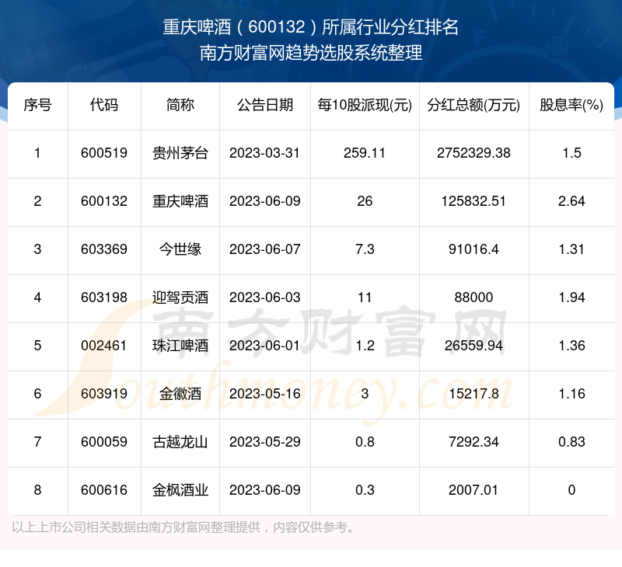622x567 pixels.
Task: Click the date 2023-06-01
Action: tap(264, 346)
